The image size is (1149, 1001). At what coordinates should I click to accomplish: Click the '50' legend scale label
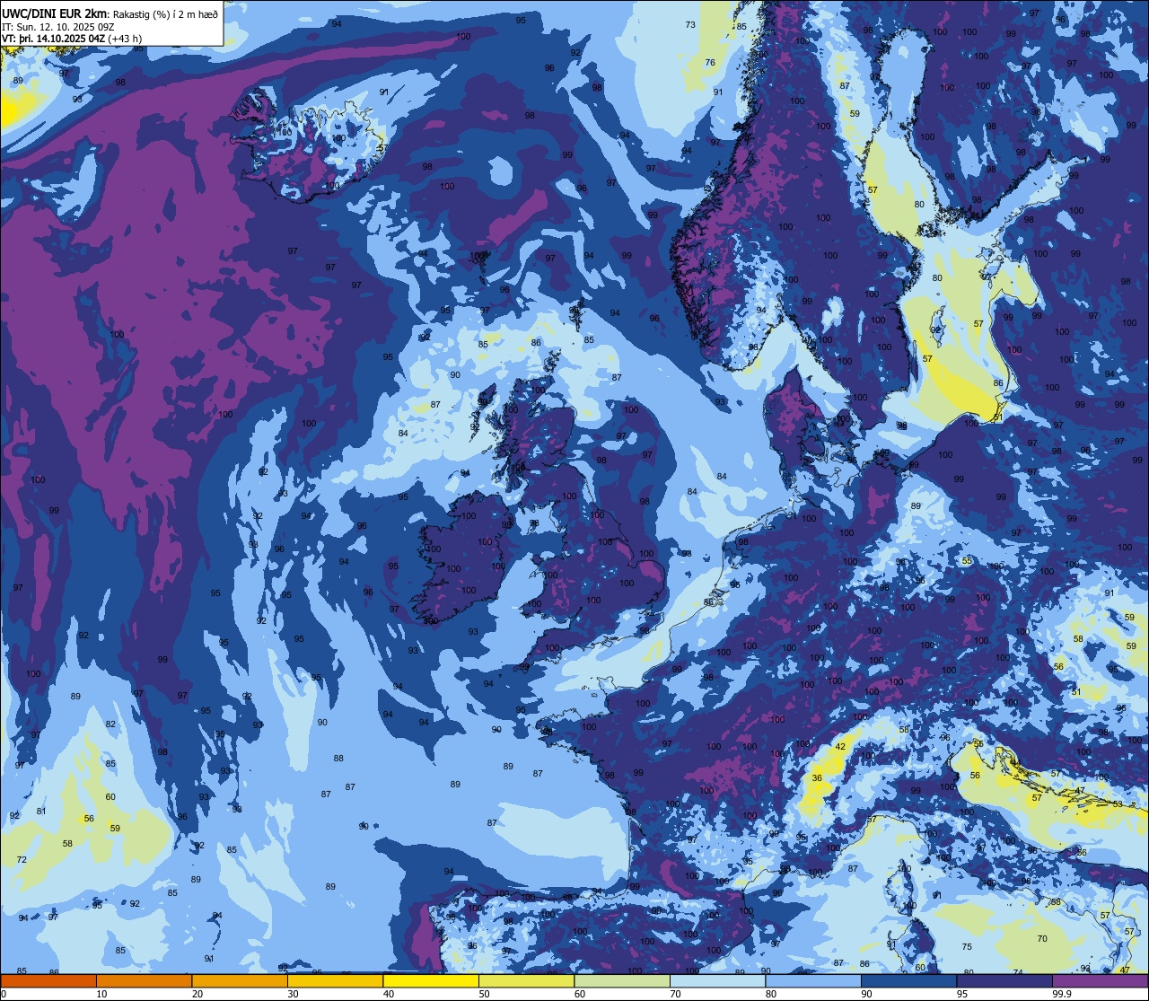tap(485, 994)
